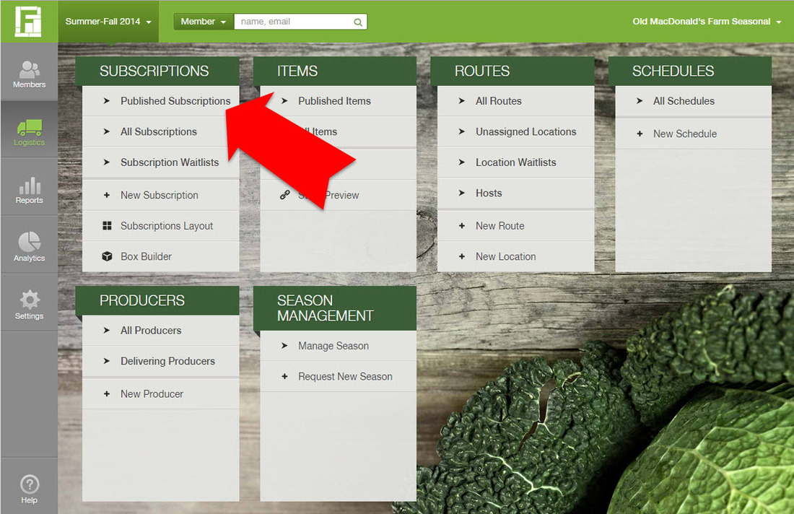This screenshot has width=794, height=514.
Task: Click plus icon beside Request New Season
Action: (284, 376)
